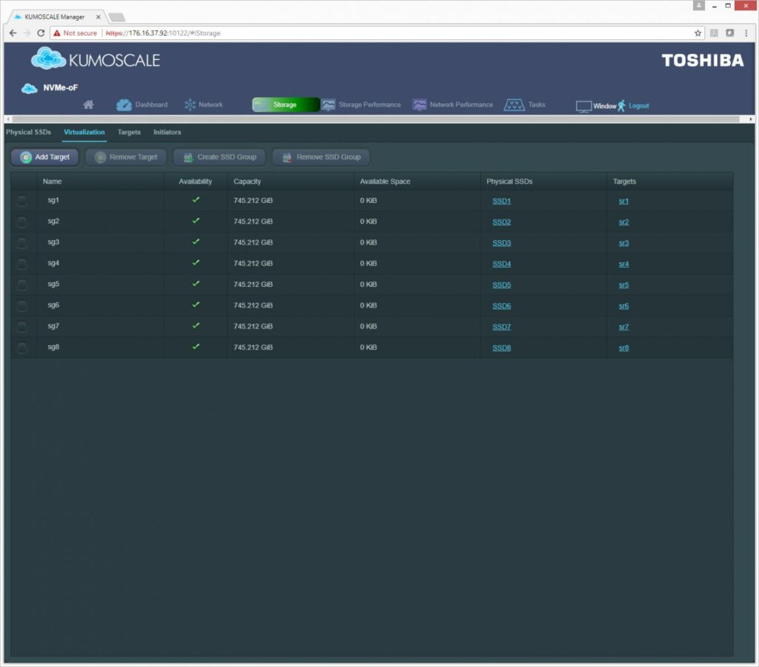Select the sg4 row checkbox
Viewport: 759px width, 667px height.
click(21, 263)
